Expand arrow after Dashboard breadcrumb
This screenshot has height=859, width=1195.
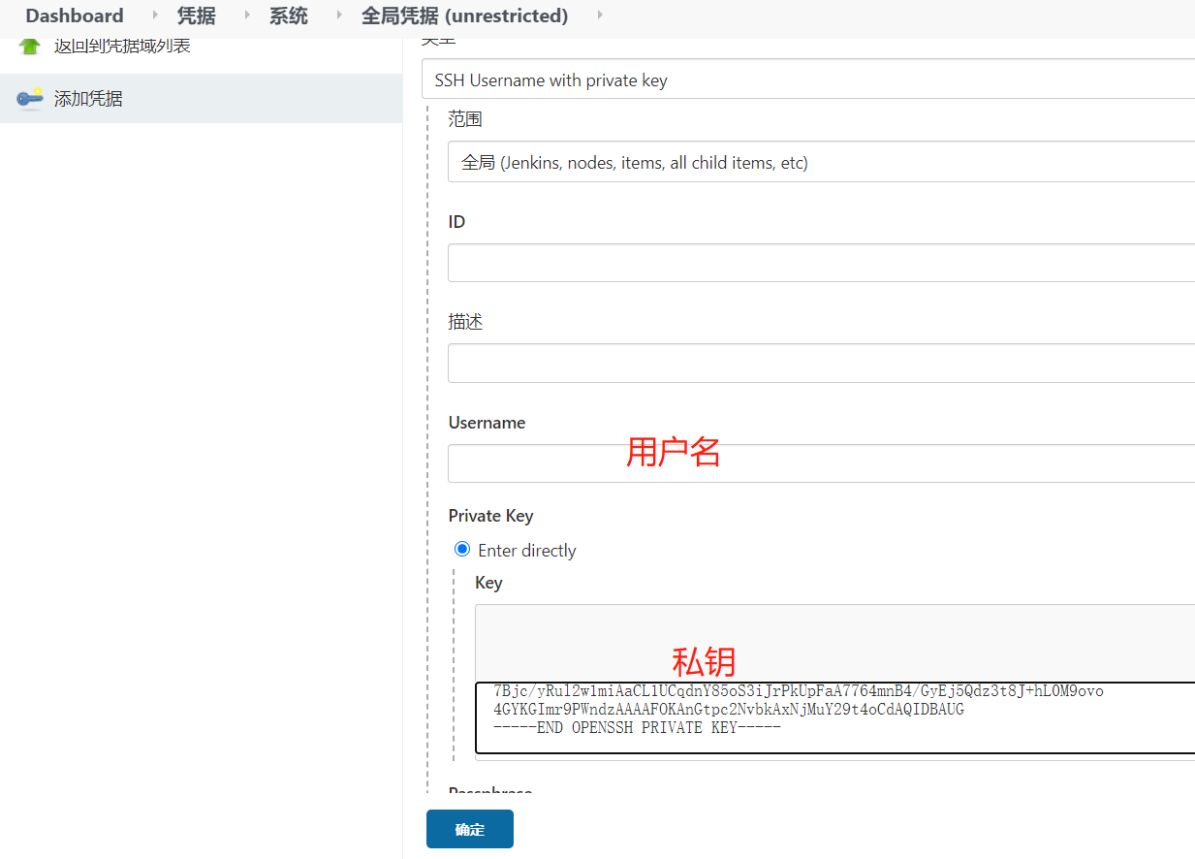pos(155,15)
